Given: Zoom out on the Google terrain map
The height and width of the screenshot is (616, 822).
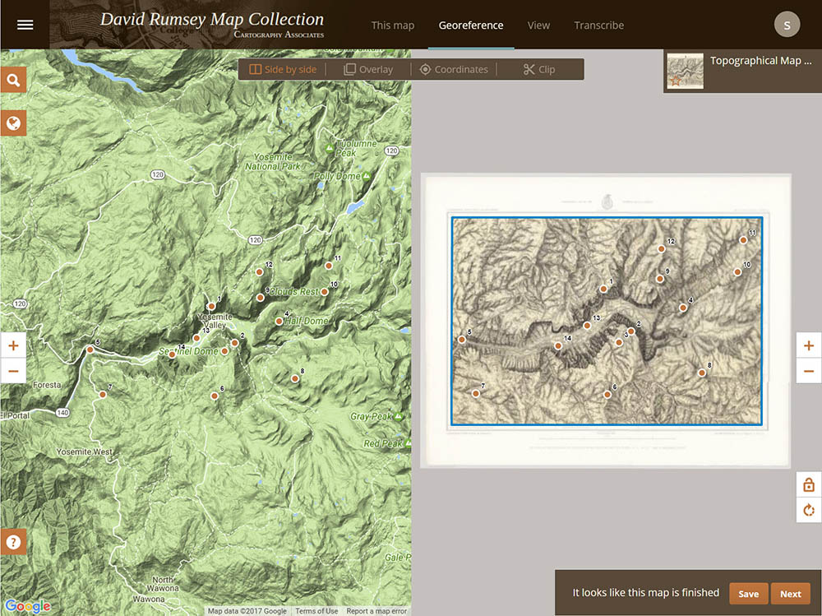Looking at the screenshot, I should tap(13, 371).
